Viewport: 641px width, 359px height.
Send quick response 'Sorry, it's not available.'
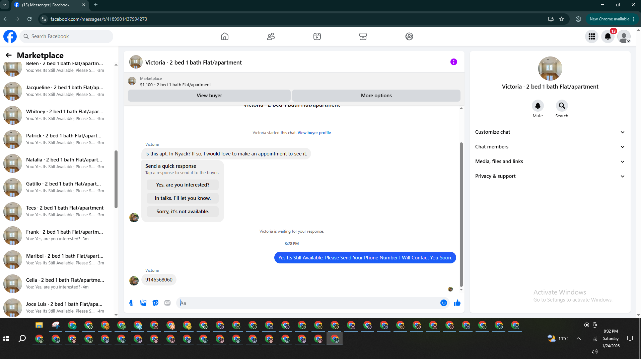click(183, 212)
